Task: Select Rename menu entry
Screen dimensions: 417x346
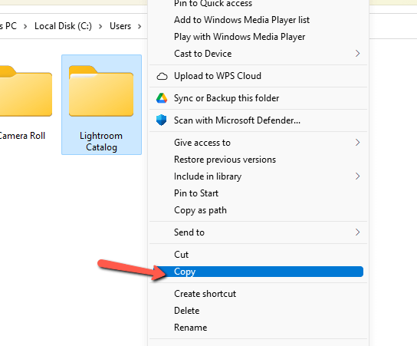Action: click(190, 328)
